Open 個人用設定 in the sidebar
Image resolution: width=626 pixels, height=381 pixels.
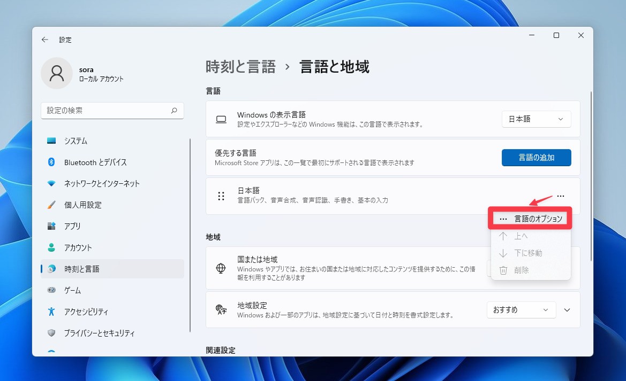112,205
